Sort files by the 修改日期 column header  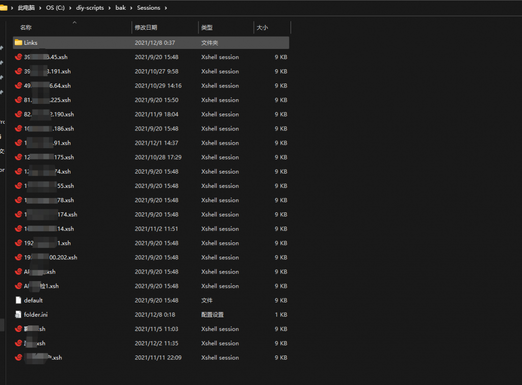(x=146, y=28)
